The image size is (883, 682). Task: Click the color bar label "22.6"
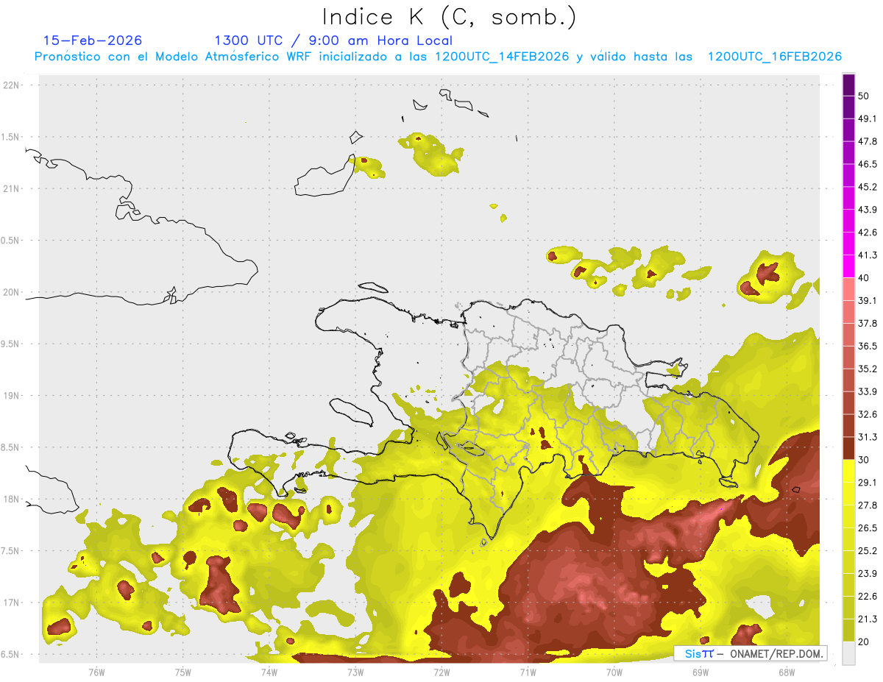(x=867, y=597)
